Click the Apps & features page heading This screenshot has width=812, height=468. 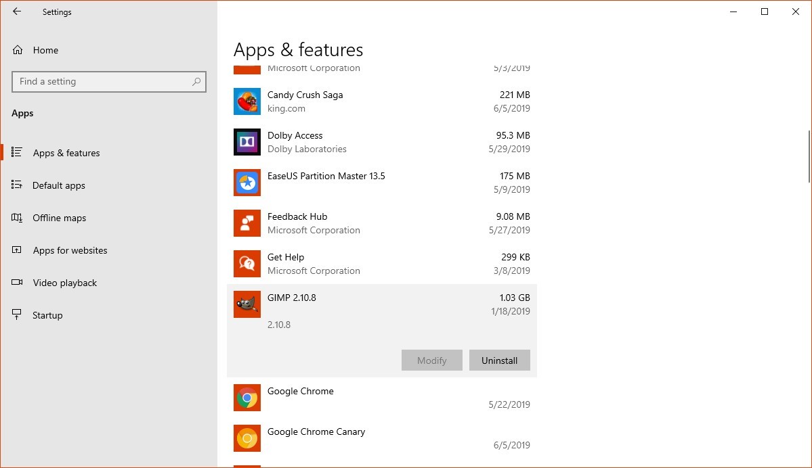[298, 49]
